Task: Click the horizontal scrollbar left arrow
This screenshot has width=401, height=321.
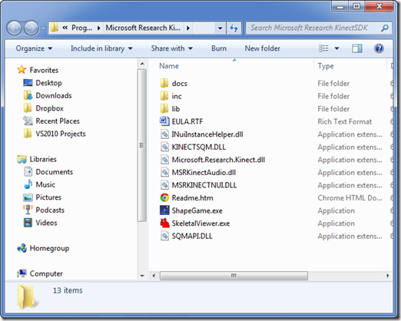Action: [154, 276]
